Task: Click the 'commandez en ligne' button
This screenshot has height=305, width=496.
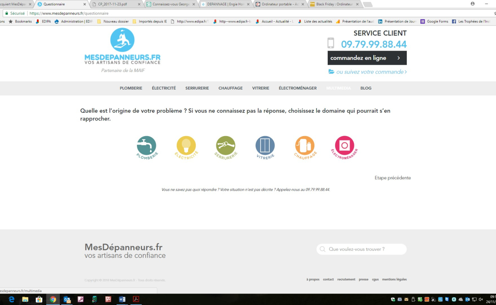Action: coord(367,58)
